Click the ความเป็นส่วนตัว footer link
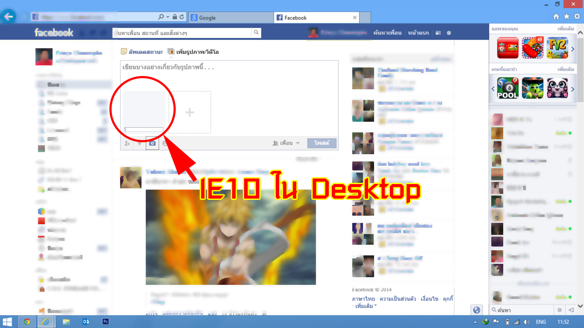This screenshot has height=328, width=584. tap(398, 299)
